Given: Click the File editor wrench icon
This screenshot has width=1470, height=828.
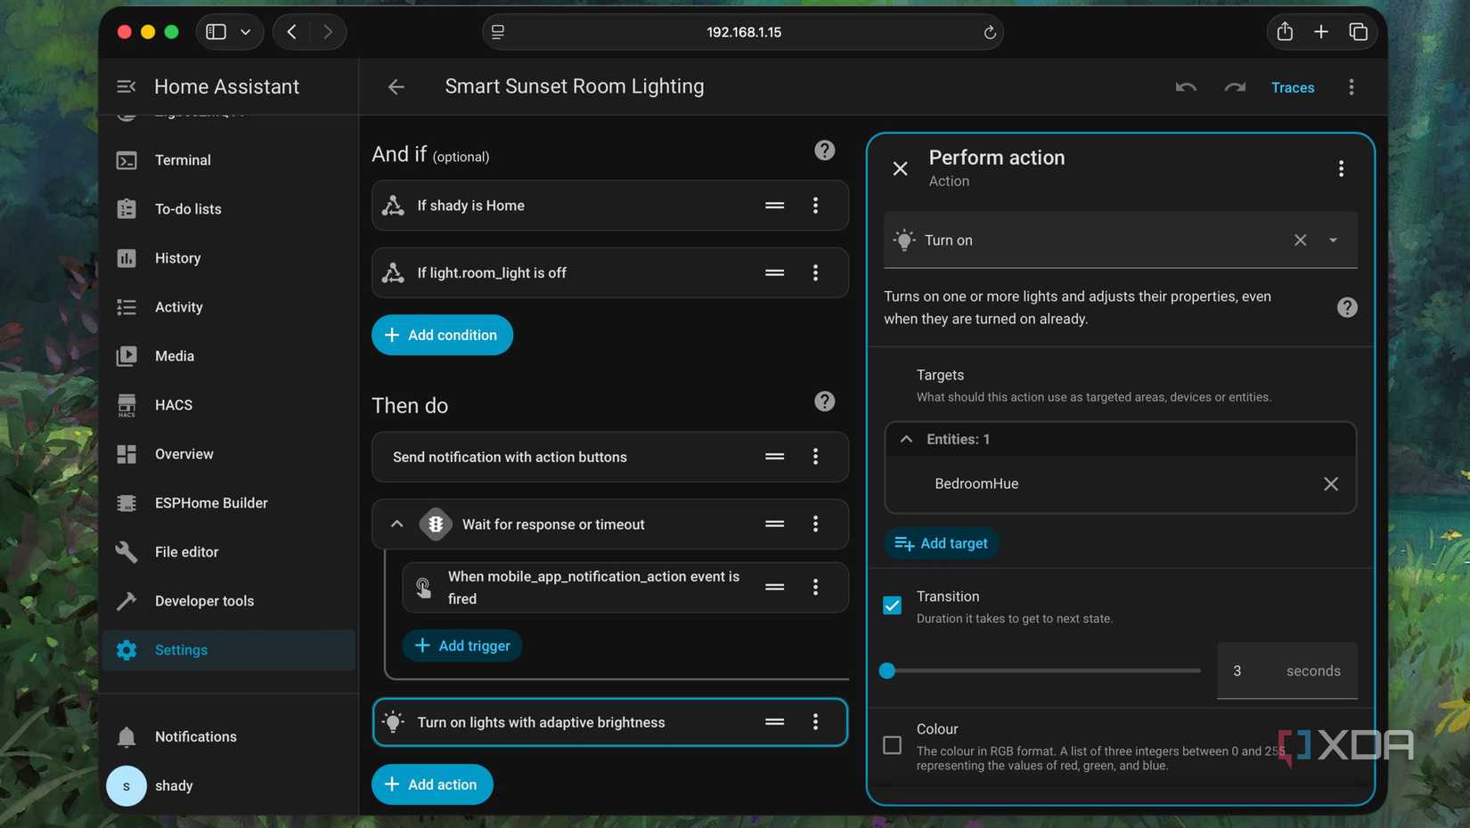Looking at the screenshot, I should 127,552.
